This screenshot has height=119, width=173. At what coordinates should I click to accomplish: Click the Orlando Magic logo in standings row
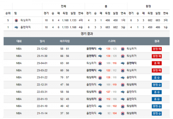(x=16, y=27)
